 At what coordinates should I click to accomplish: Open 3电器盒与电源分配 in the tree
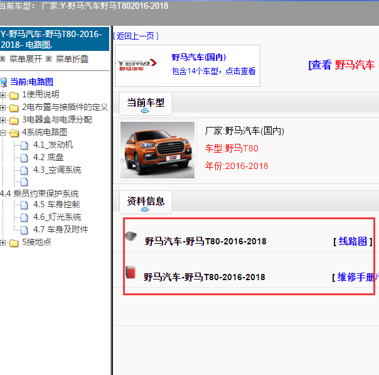coord(57,120)
